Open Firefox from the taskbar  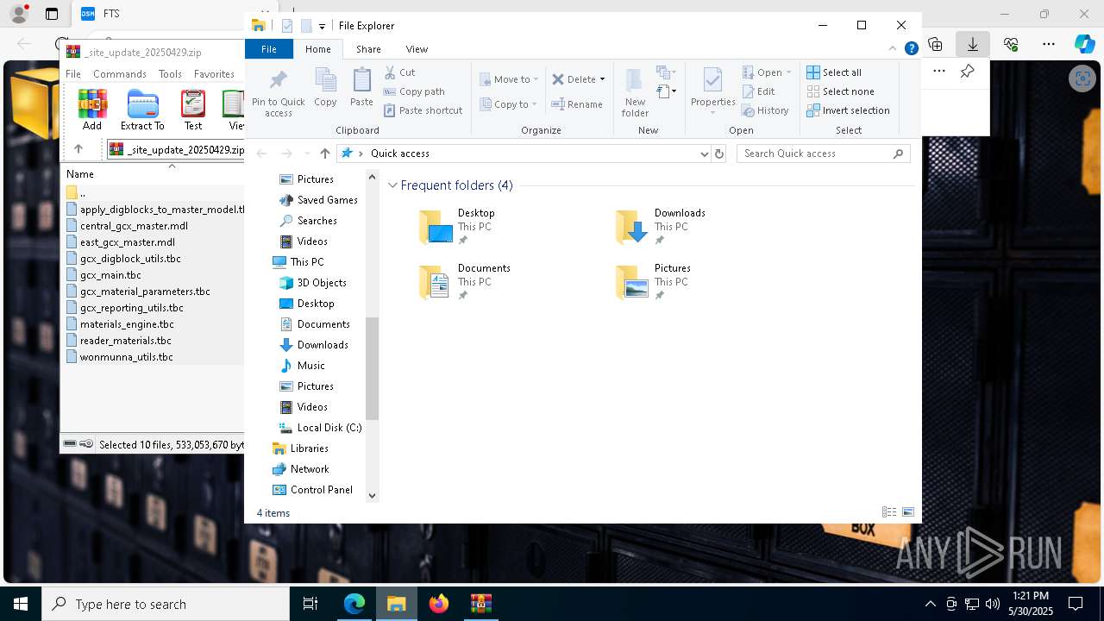pyautogui.click(x=439, y=604)
